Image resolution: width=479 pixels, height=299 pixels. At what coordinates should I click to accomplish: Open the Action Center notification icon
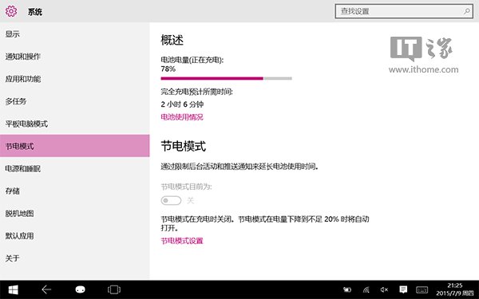coord(403,289)
